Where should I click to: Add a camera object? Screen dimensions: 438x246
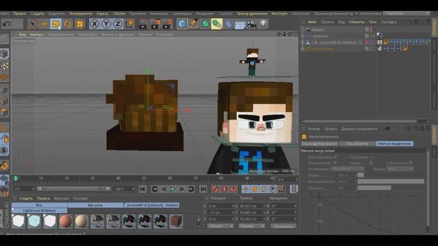click(x=251, y=25)
